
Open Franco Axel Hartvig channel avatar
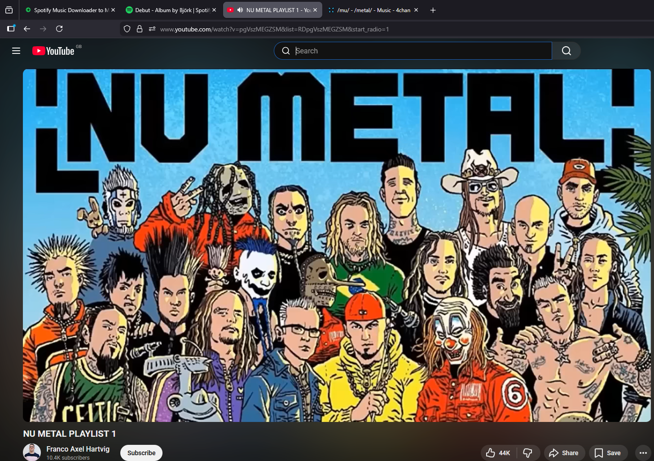tap(32, 452)
